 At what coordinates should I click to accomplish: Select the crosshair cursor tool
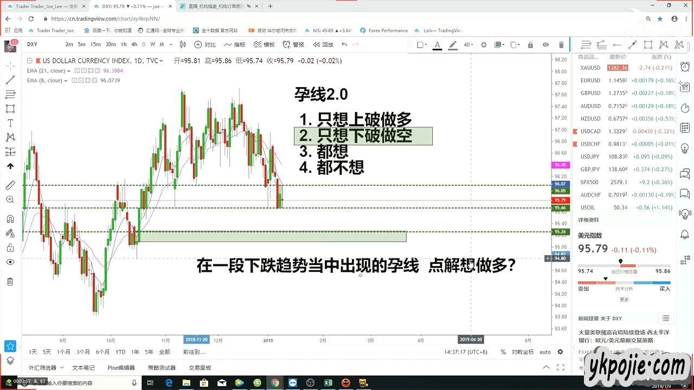pos(10,66)
